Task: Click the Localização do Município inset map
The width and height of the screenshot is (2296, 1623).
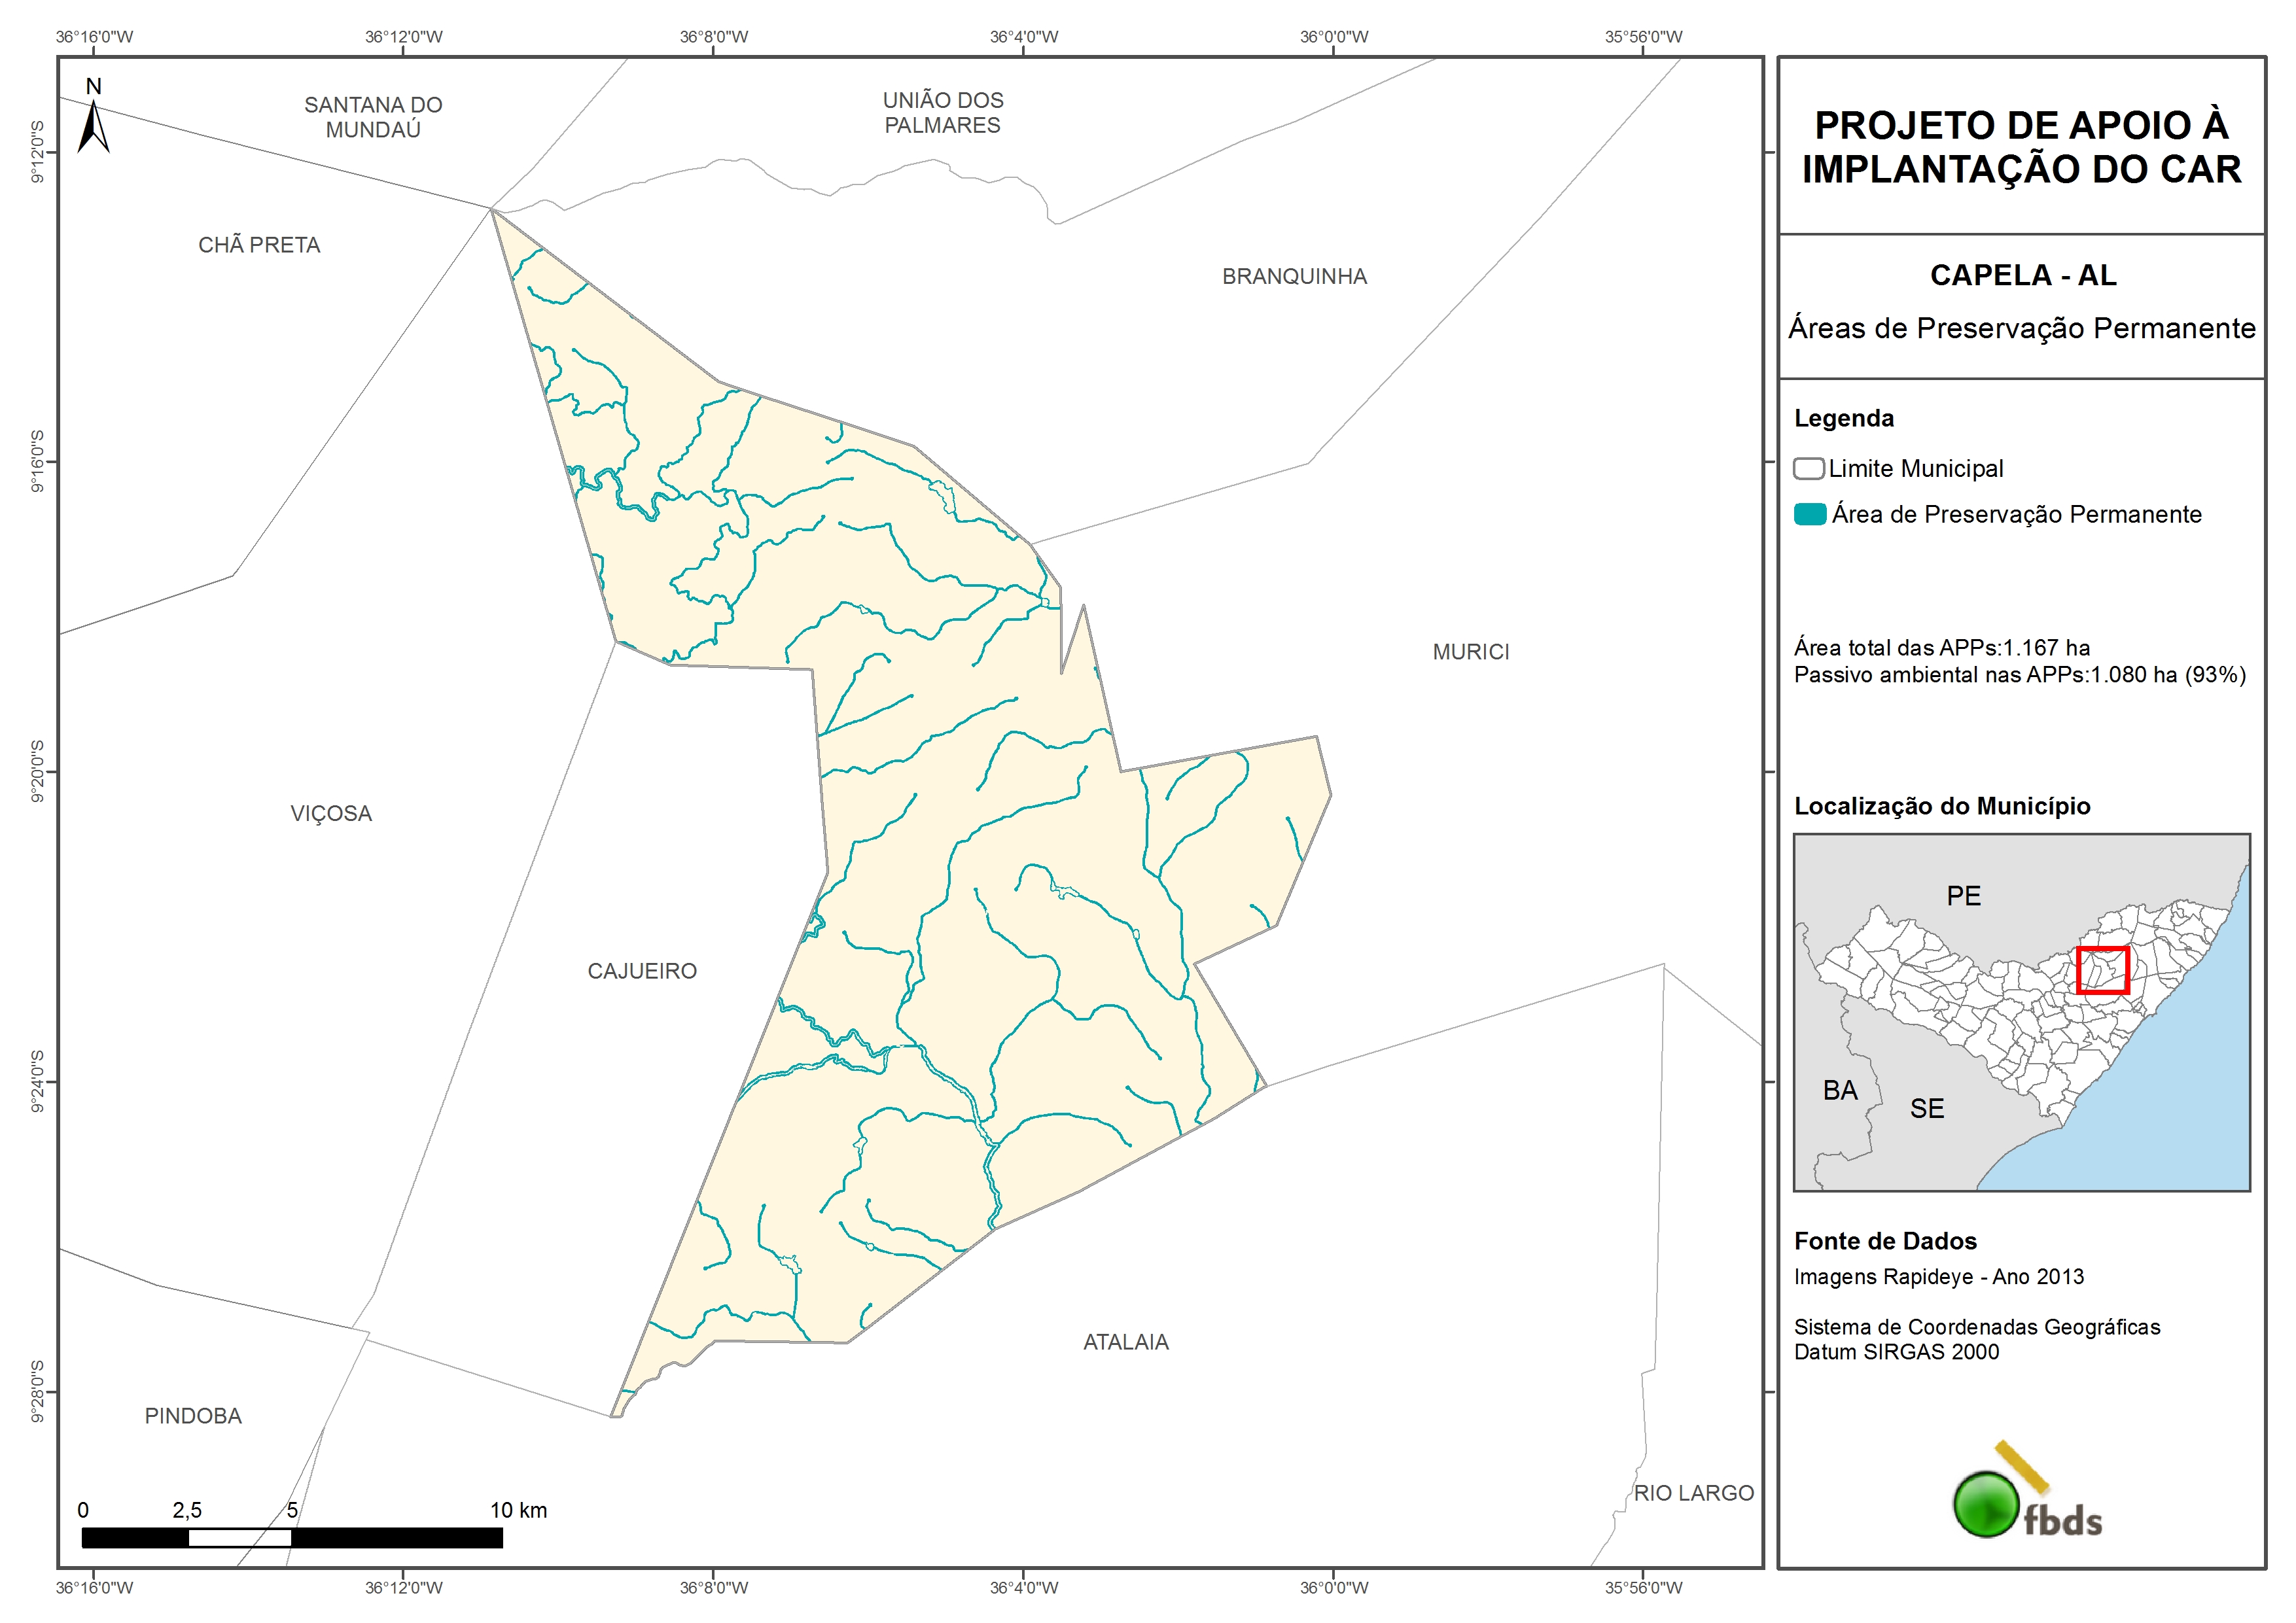Action: 2021,1011
